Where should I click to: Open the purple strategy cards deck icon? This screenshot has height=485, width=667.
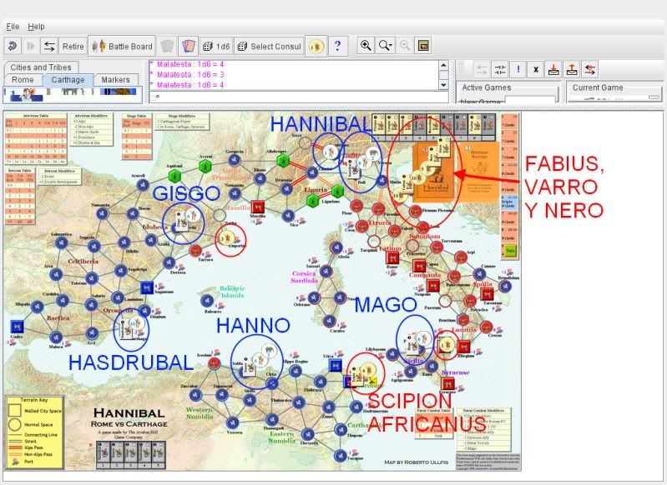click(188, 46)
